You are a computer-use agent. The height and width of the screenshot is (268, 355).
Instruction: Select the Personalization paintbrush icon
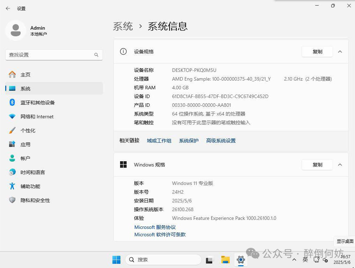(x=12, y=130)
